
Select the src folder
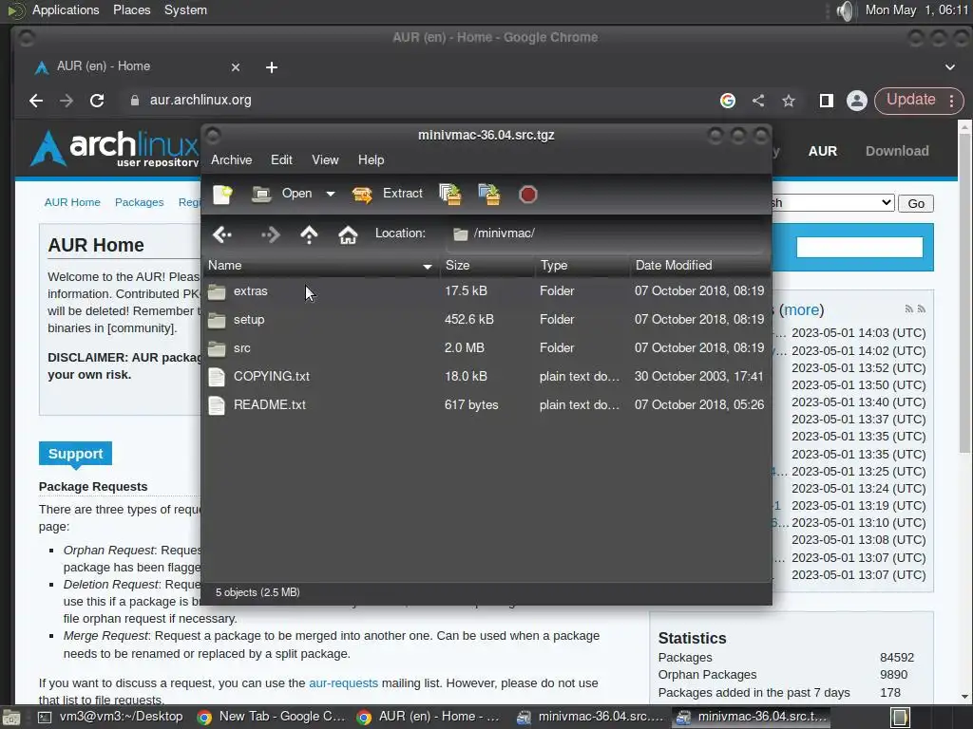tap(486, 347)
